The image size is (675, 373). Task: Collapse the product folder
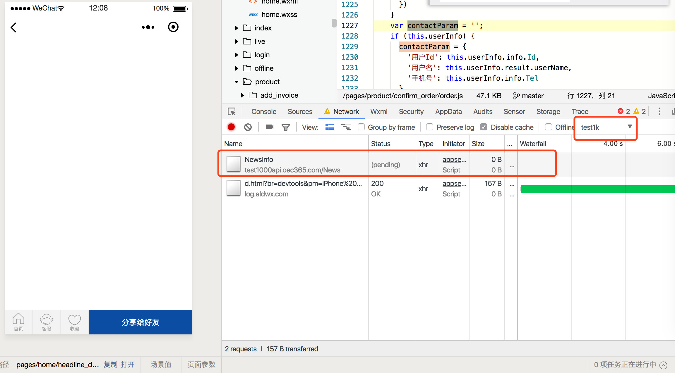click(x=237, y=82)
